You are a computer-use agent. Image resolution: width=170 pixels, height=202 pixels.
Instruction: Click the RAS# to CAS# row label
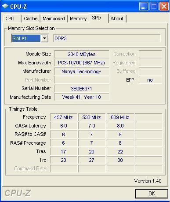point(30,134)
